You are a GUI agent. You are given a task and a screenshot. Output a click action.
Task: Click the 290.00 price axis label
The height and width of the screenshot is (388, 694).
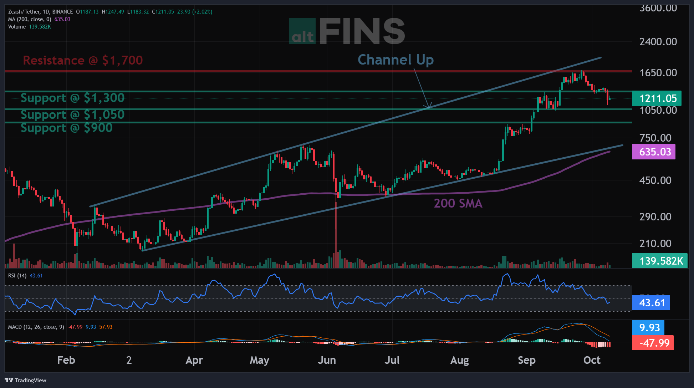pyautogui.click(x=655, y=217)
